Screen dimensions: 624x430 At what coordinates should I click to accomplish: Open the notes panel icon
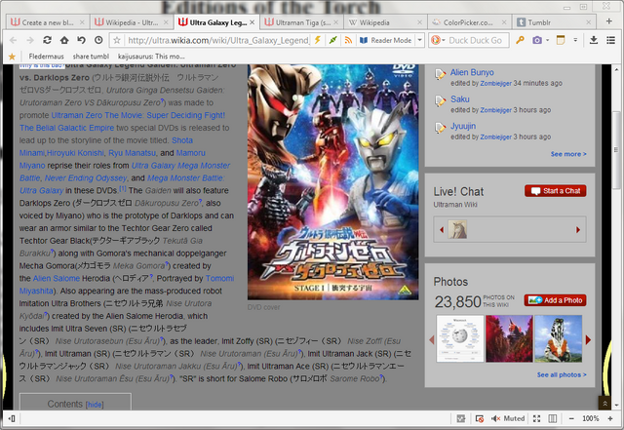[x=561, y=40]
